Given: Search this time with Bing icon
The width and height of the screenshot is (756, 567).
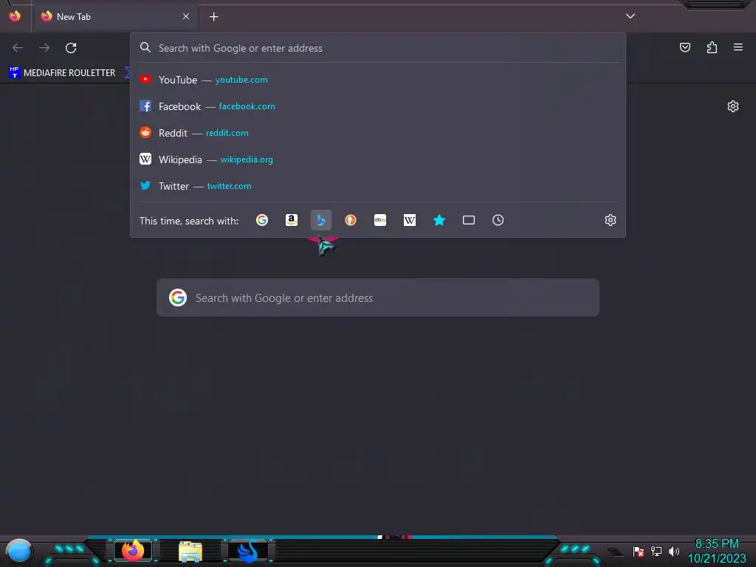Looking at the screenshot, I should [321, 220].
